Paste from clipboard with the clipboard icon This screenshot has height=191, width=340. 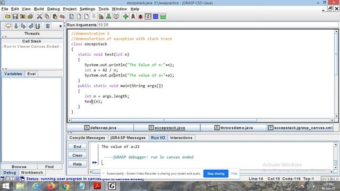click(x=55, y=16)
